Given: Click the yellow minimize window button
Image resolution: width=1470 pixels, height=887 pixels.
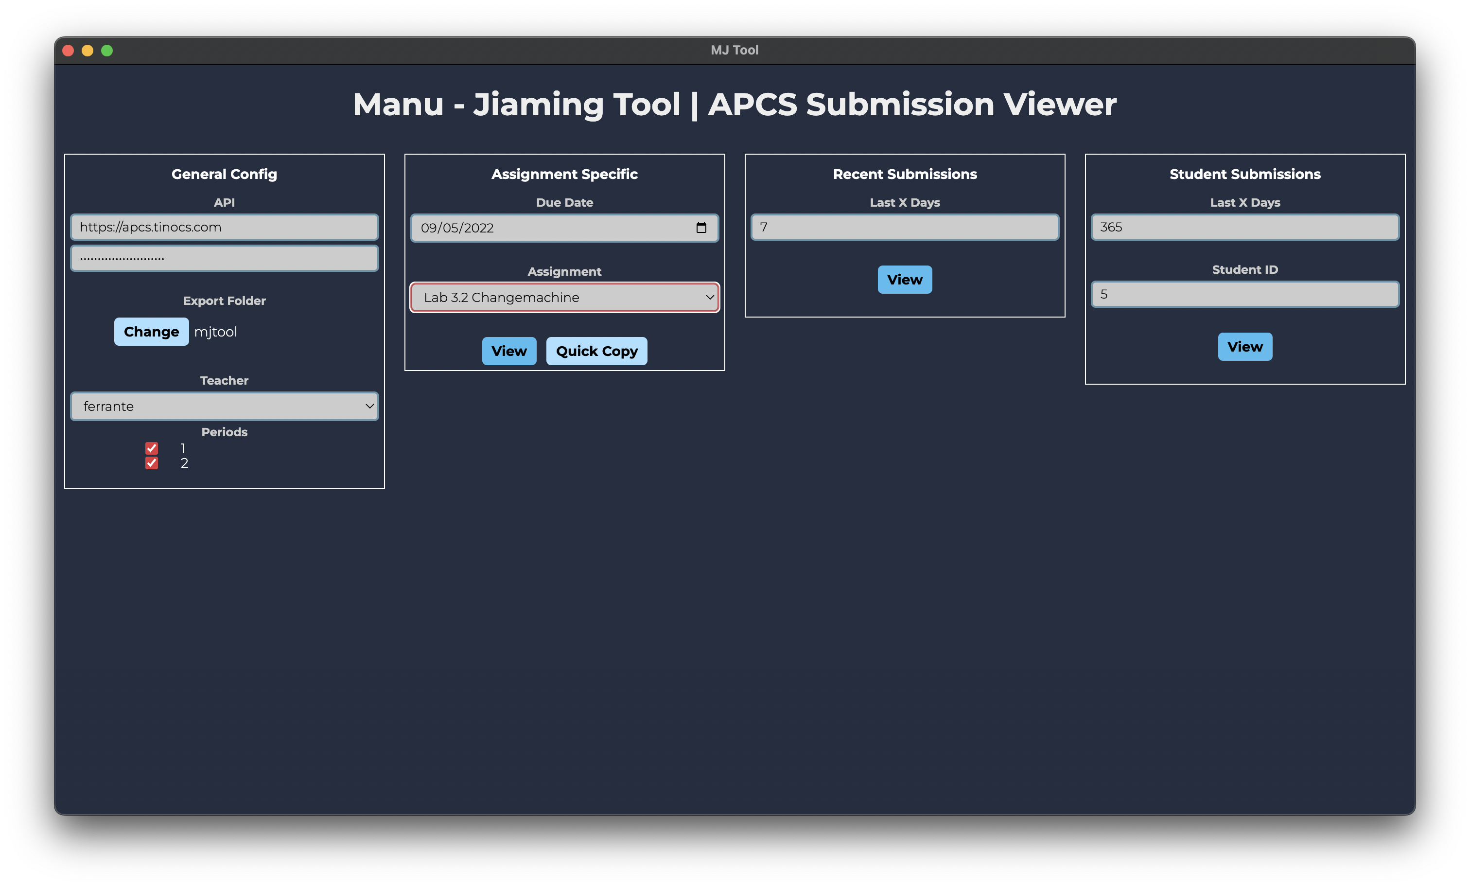Looking at the screenshot, I should tap(87, 51).
